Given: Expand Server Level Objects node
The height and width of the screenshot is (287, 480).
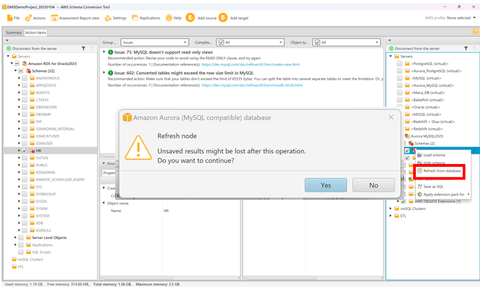Looking at the screenshot, I should tap(15, 238).
